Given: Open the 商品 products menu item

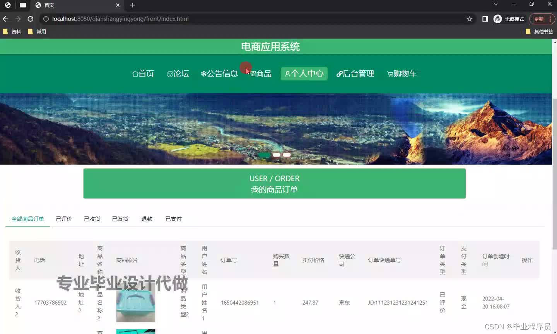Looking at the screenshot, I should pos(261,73).
